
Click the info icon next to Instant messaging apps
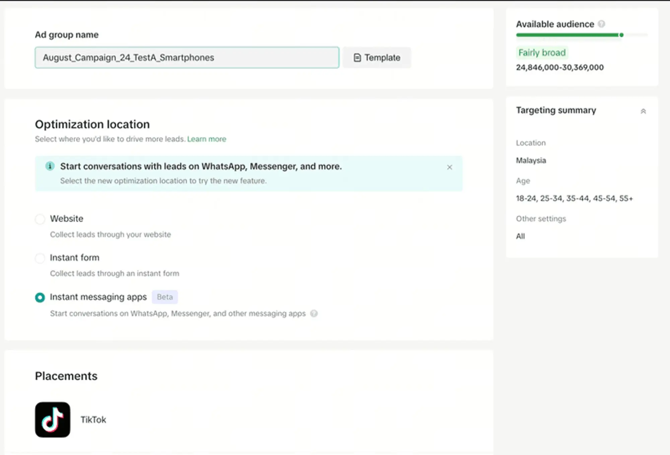coord(314,313)
